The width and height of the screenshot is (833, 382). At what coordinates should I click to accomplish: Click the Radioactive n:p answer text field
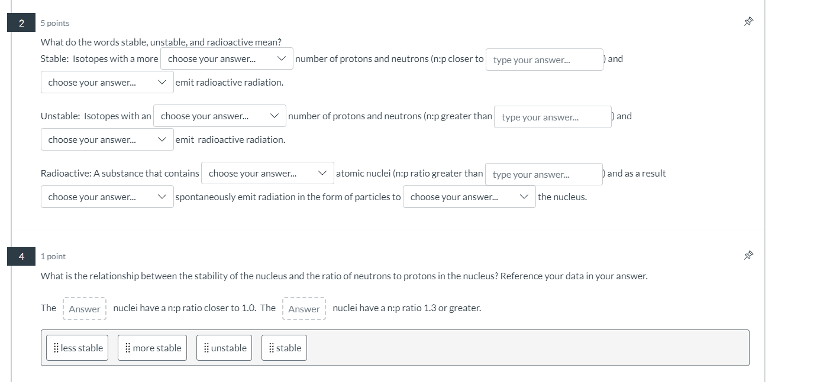click(543, 174)
